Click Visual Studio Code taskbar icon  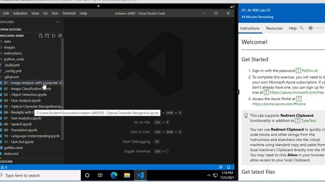point(141,175)
